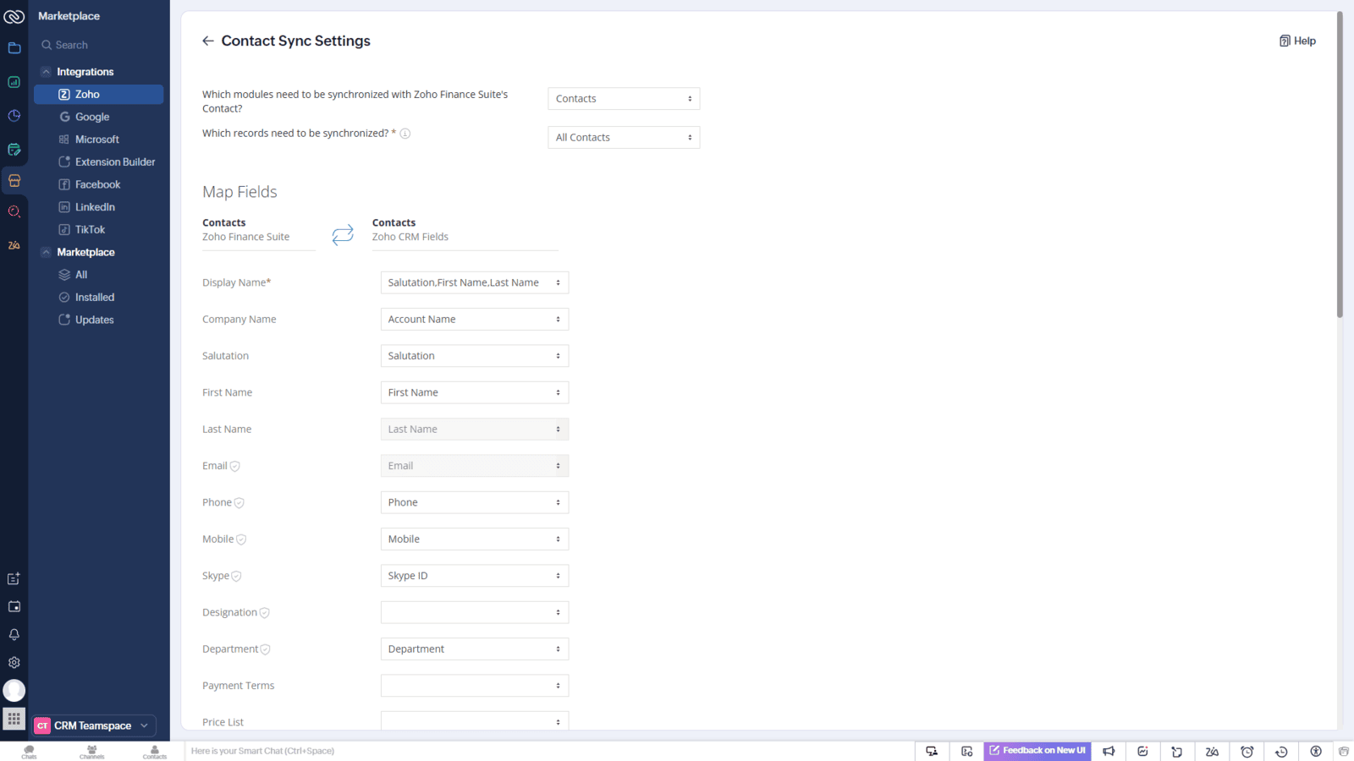
Task: Collapse the Integrations section in the sidebar
Action: [x=47, y=71]
